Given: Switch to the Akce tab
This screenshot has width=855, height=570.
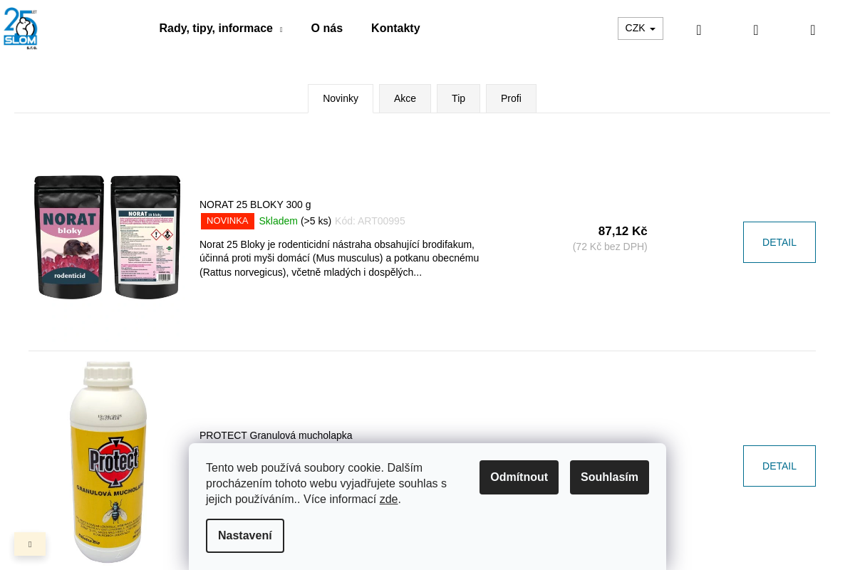Looking at the screenshot, I should [x=405, y=98].
